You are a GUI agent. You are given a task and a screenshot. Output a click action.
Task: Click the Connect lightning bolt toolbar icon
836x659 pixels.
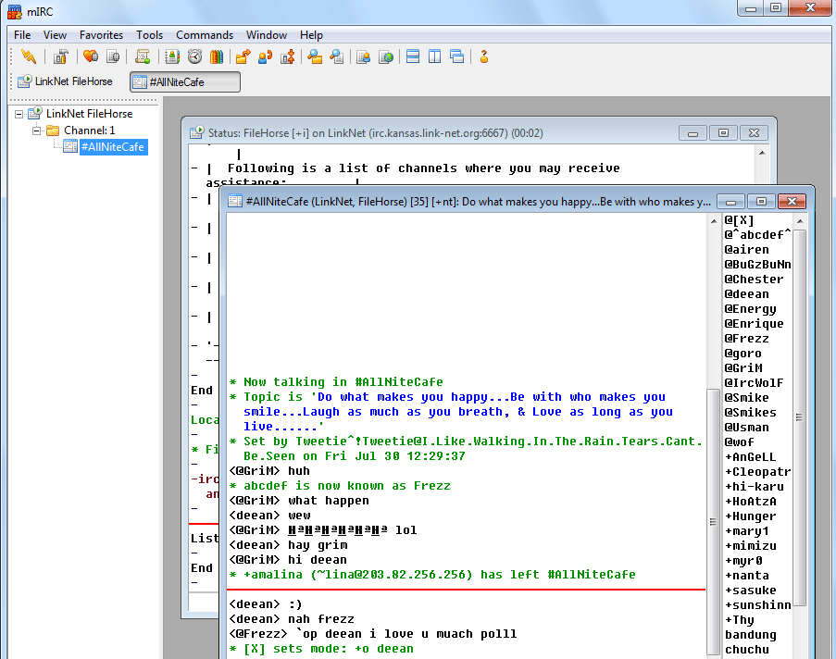pos(29,56)
